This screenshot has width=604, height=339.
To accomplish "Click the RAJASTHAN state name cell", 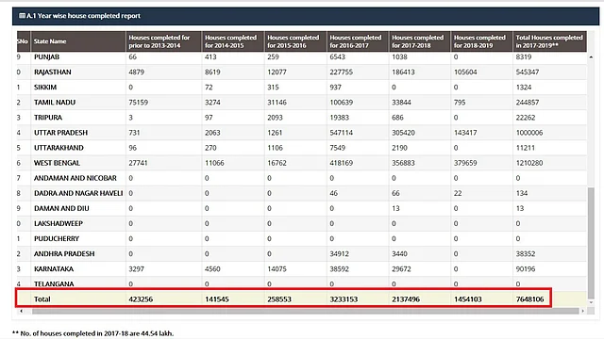I will click(53, 72).
